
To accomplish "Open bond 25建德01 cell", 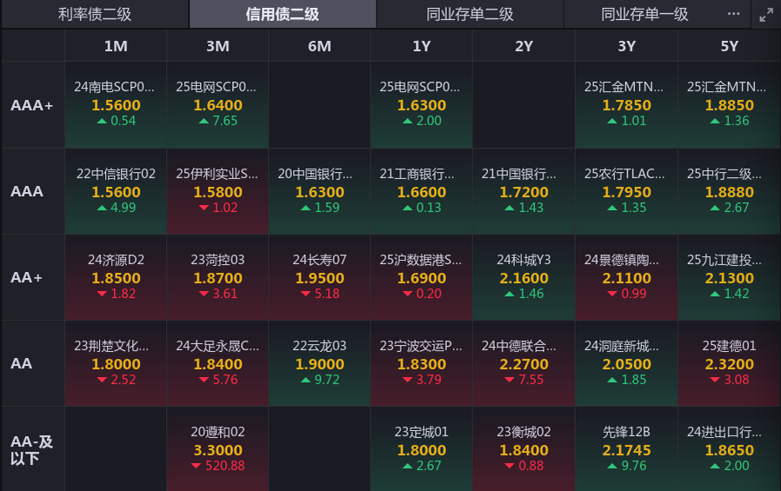I will click(x=729, y=363).
